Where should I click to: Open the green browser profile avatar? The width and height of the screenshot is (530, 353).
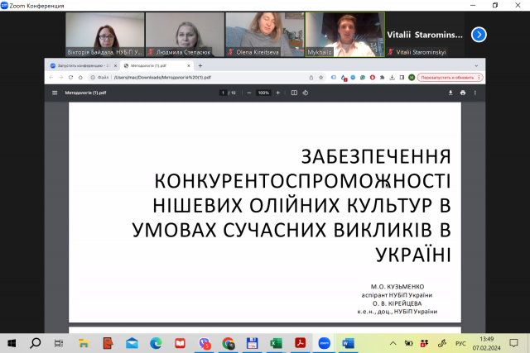[x=412, y=77]
